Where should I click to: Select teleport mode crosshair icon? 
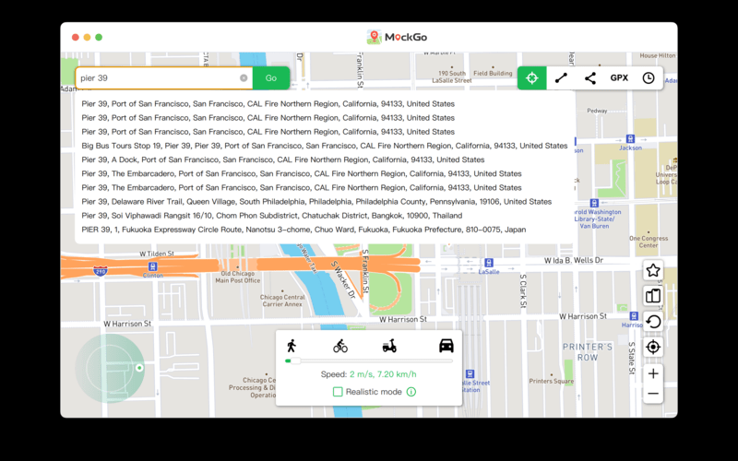[x=532, y=78]
